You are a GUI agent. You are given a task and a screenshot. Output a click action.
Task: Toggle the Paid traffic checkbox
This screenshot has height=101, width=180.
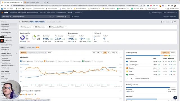83,61
